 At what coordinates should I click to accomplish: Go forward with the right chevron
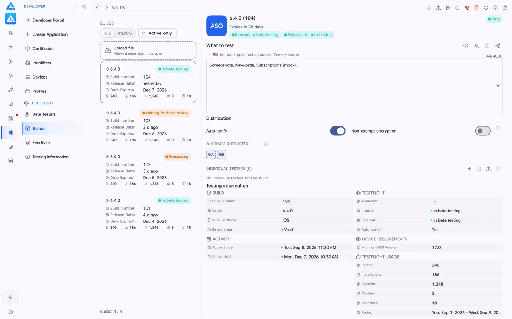[x=106, y=8]
